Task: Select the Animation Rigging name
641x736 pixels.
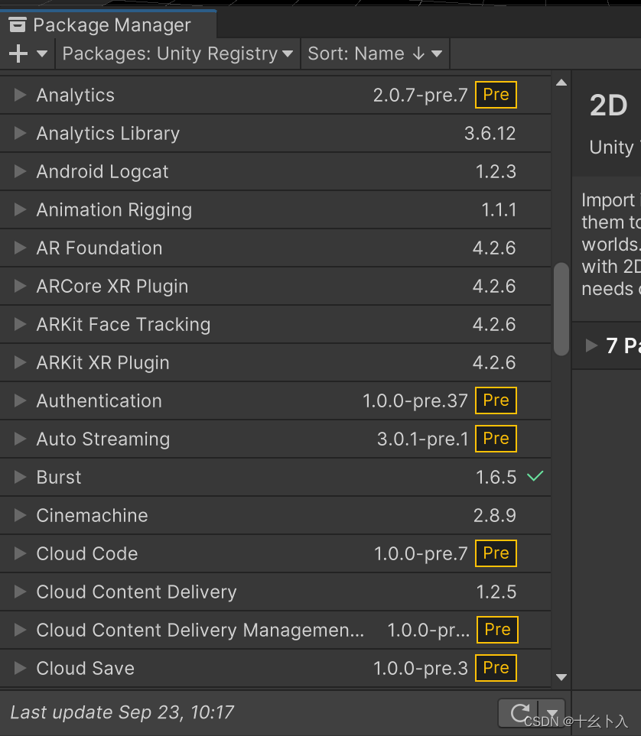Action: (x=114, y=210)
